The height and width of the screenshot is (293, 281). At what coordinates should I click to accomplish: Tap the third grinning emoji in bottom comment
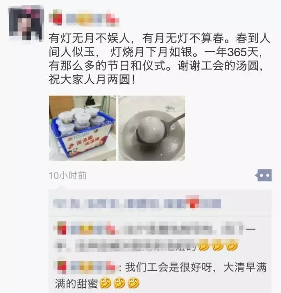pyautogui.click(x=133, y=283)
